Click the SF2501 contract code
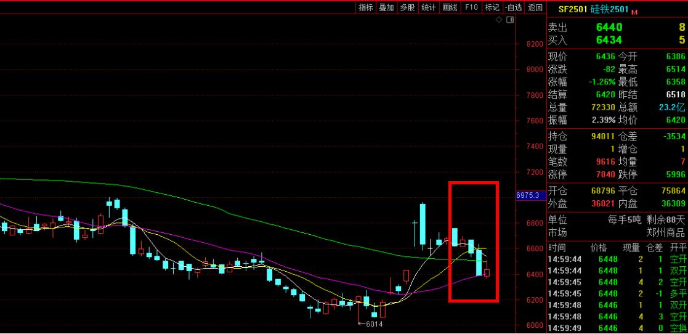 pyautogui.click(x=572, y=9)
